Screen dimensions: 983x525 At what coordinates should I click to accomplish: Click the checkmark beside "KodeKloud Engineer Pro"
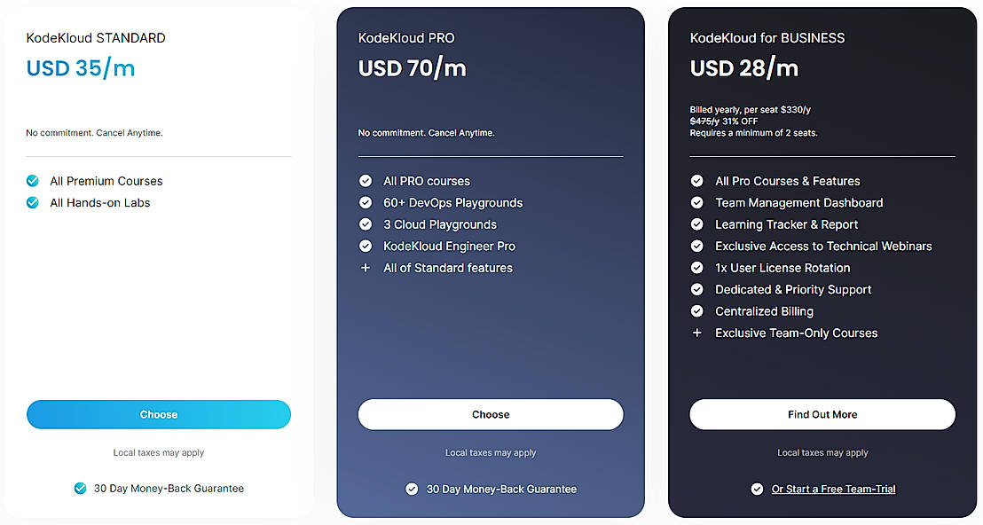pos(366,246)
